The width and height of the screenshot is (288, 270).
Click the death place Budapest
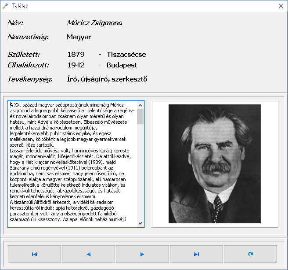(x=122, y=65)
